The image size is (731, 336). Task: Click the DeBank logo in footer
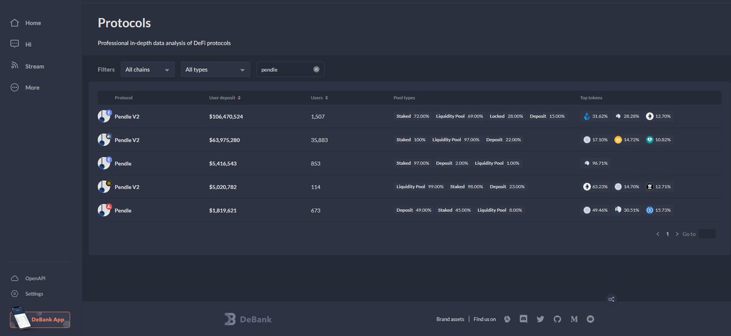pyautogui.click(x=248, y=319)
